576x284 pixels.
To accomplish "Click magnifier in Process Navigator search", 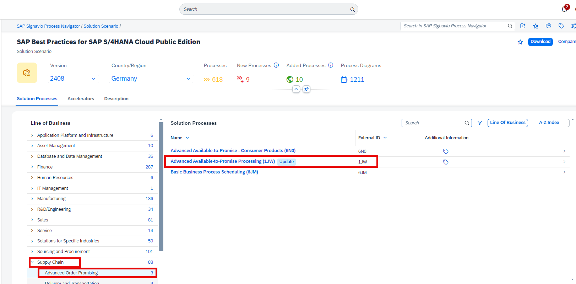I will (510, 26).
